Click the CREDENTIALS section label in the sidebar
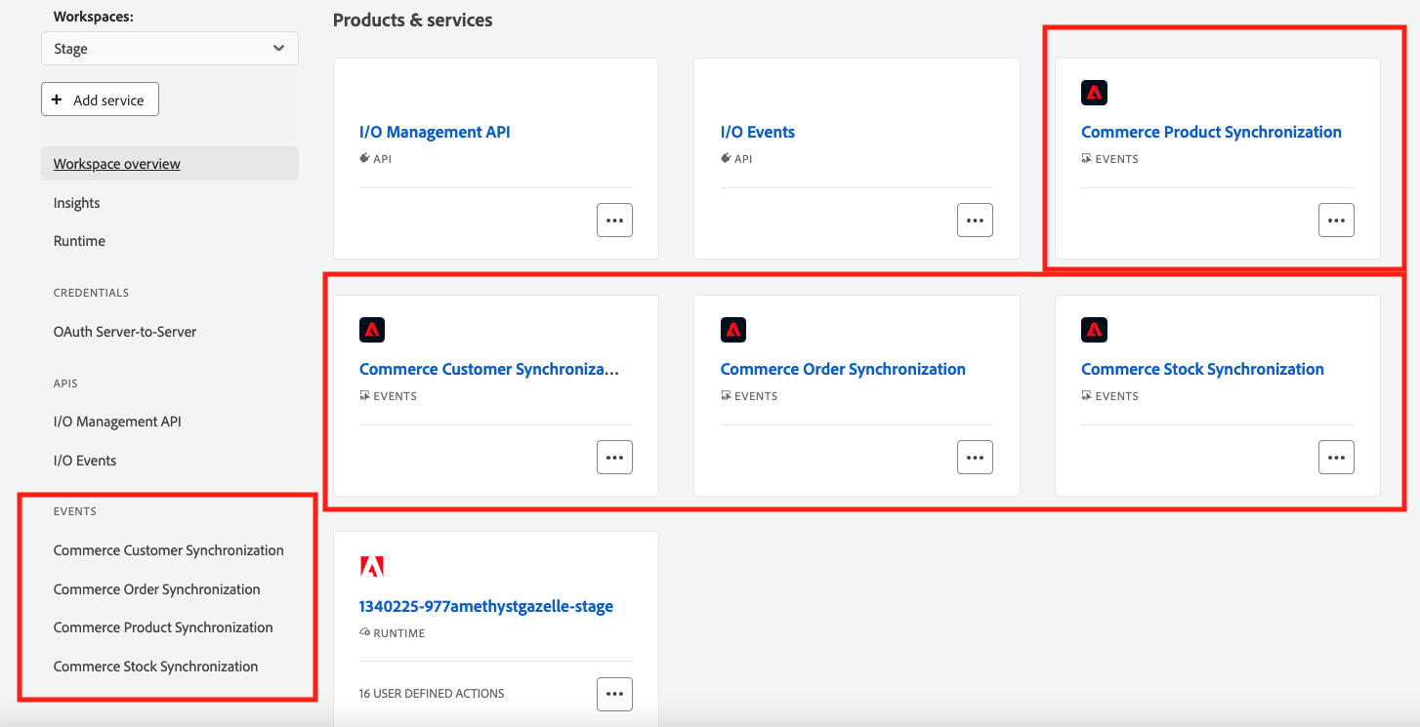The height and width of the screenshot is (727, 1420). (91, 293)
